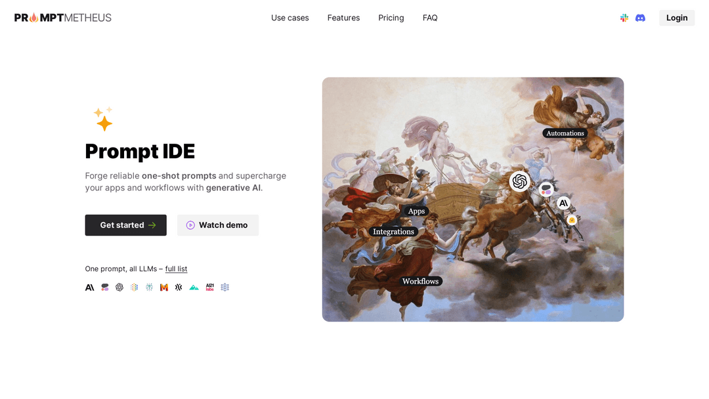Open the Pricing page link
709x399 pixels.
[391, 18]
